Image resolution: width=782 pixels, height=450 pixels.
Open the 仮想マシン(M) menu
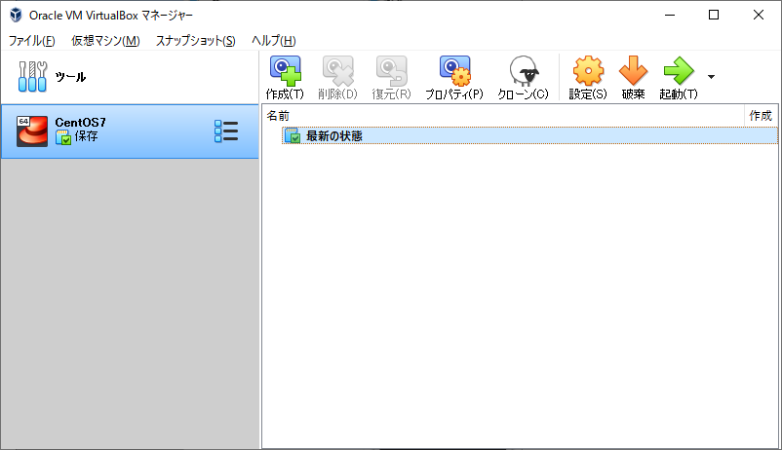[105, 40]
